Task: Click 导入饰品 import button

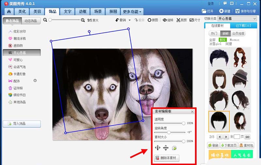Action: (x=22, y=124)
